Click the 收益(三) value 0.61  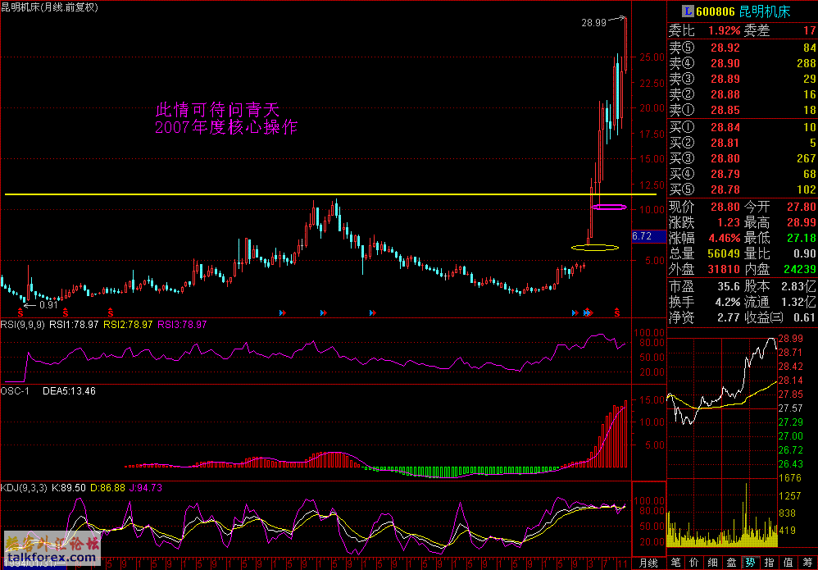tap(804, 317)
